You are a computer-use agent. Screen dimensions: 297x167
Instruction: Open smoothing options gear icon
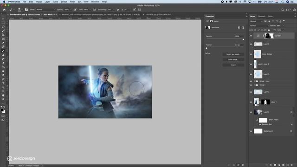pos(118,10)
